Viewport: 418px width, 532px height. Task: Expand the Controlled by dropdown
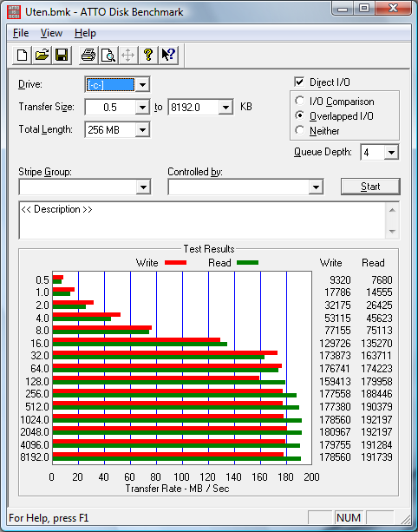click(x=316, y=187)
